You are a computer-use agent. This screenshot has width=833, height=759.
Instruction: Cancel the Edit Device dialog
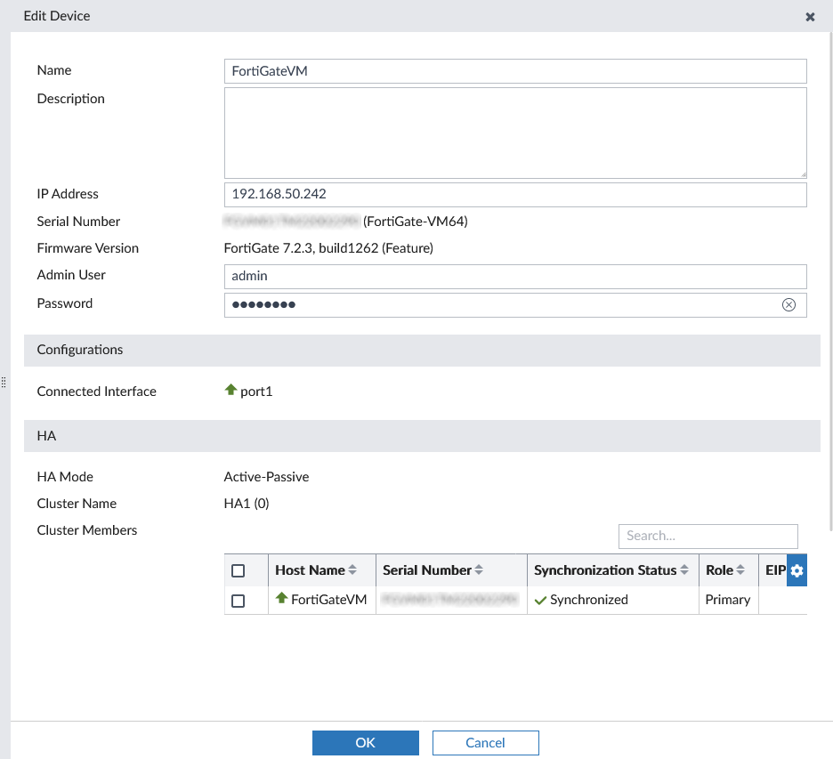coord(485,742)
